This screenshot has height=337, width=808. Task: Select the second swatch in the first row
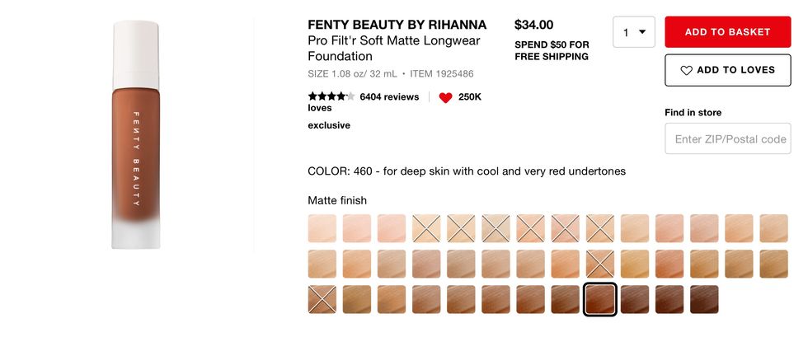[x=357, y=228]
